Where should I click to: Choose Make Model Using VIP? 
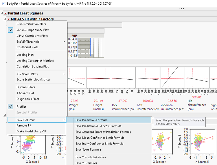click(31, 131)
